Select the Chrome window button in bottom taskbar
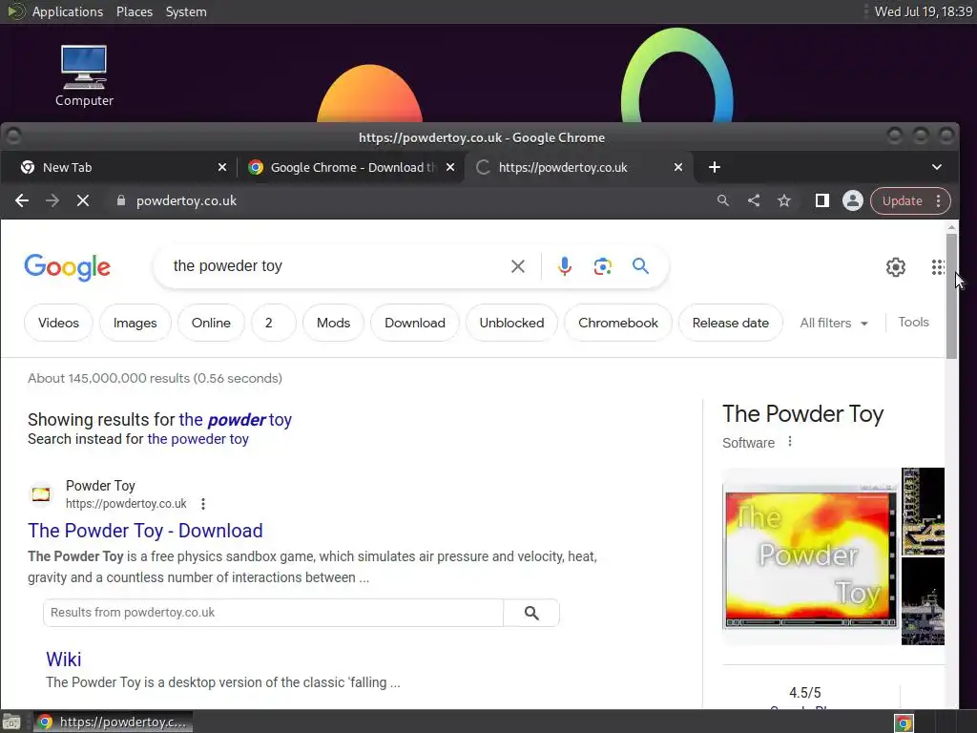 [x=113, y=723]
